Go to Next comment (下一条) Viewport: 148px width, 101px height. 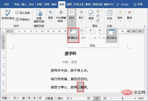tap(101, 34)
